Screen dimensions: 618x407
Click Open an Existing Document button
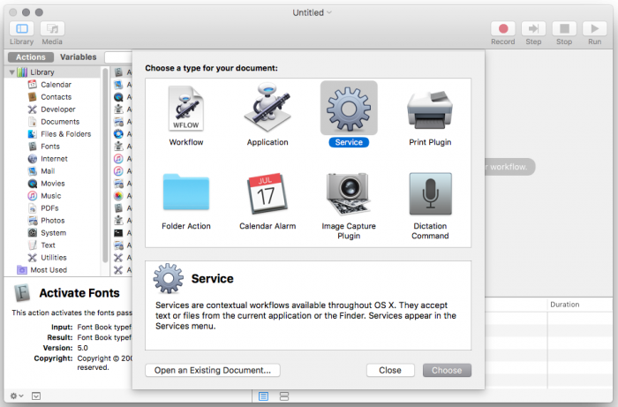coord(213,370)
